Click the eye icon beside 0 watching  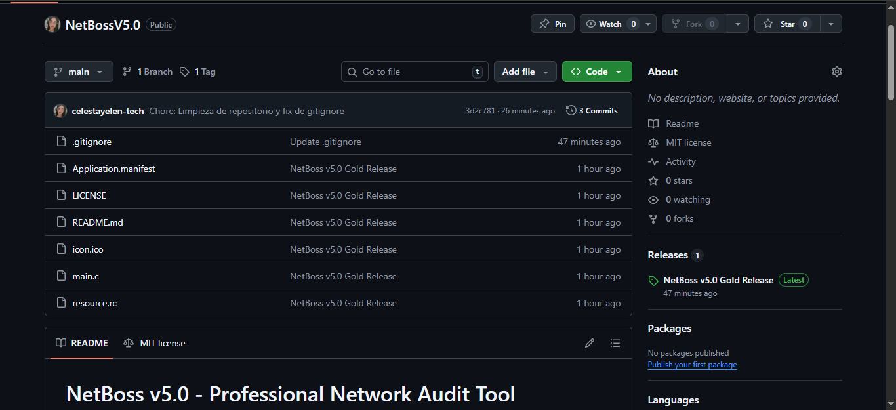click(x=653, y=199)
